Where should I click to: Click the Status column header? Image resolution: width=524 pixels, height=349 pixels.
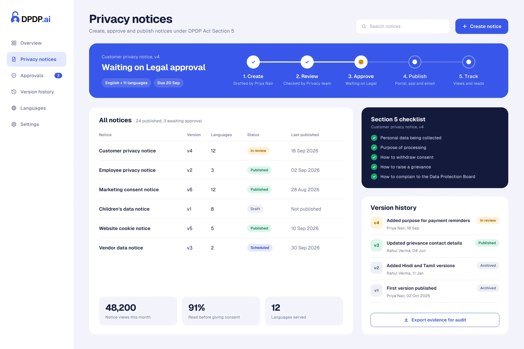[253, 135]
